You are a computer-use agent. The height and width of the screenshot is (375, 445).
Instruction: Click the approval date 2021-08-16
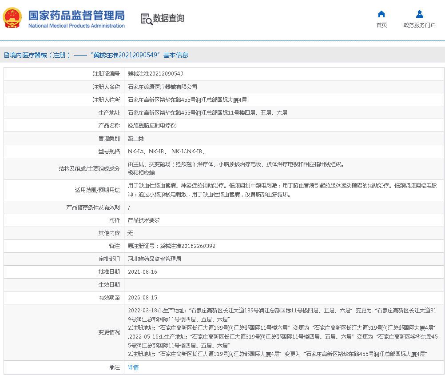(x=142, y=272)
